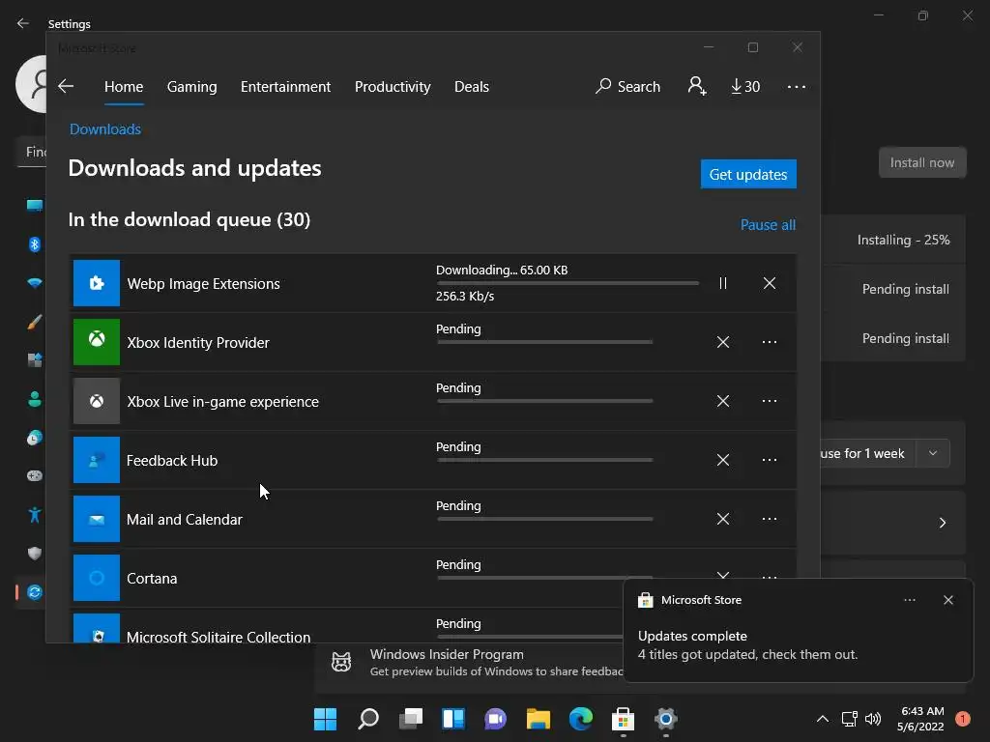Image resolution: width=990 pixels, height=742 pixels.
Task: Open the chevron row in Settings window
Action: [942, 523]
